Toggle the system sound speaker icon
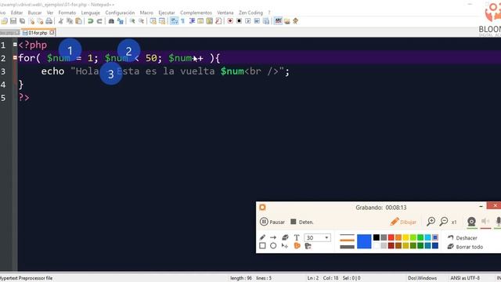The height and width of the screenshot is (282, 501). (x=485, y=222)
